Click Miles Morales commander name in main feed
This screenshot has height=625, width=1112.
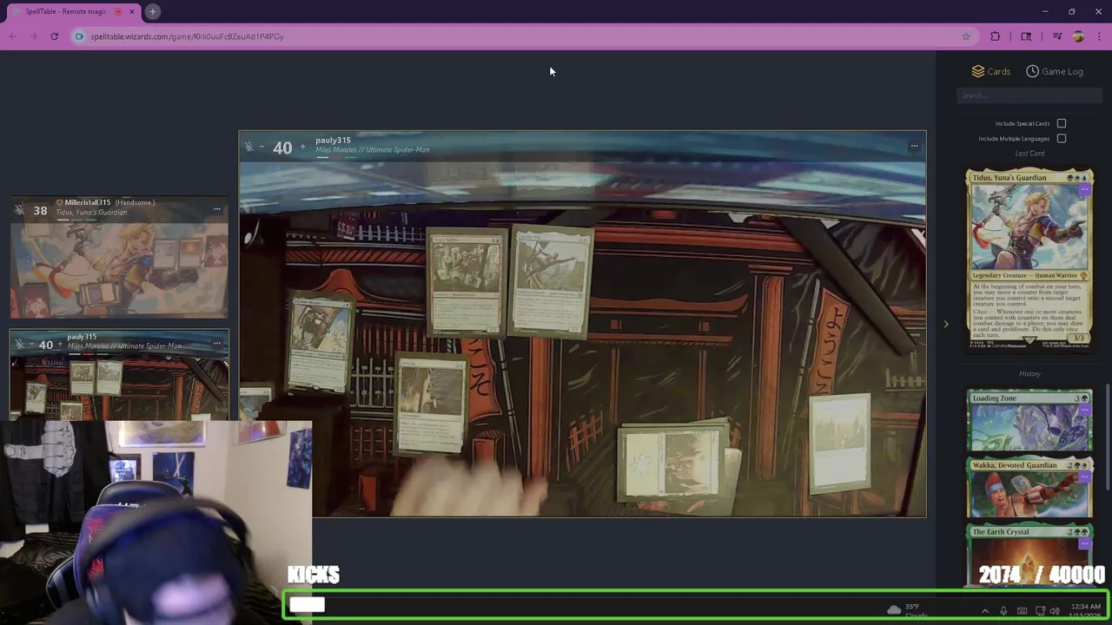[x=373, y=149]
